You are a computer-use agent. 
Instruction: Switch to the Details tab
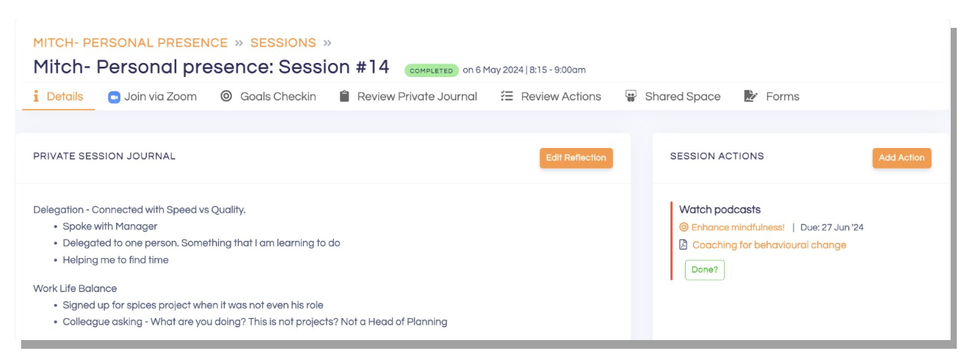tap(59, 97)
